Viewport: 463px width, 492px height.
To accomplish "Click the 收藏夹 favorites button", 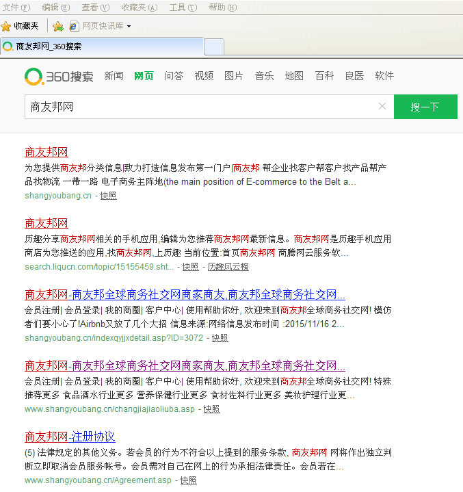I will pyautogui.click(x=20, y=26).
